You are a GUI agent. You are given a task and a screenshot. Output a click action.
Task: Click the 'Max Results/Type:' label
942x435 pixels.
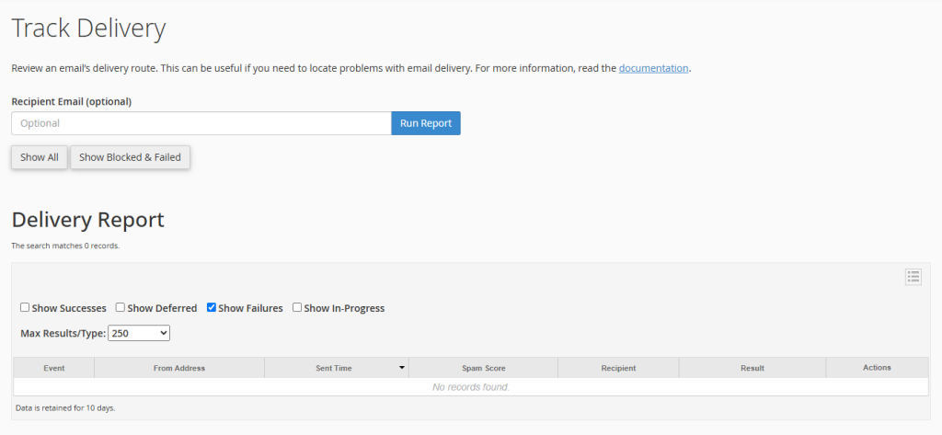point(63,333)
